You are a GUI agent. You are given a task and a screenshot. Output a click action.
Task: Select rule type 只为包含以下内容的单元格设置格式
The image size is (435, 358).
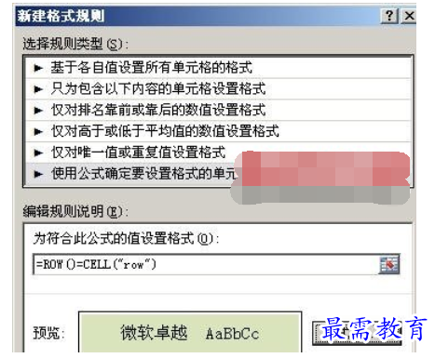(x=218, y=88)
